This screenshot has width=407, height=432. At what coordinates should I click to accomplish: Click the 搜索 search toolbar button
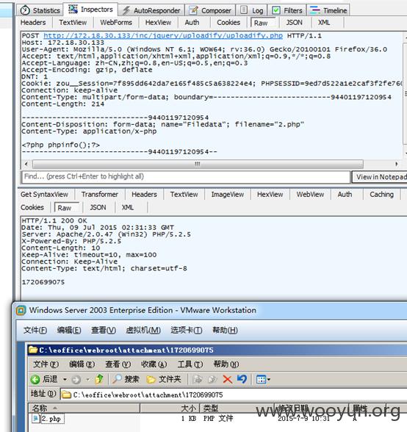tap(126, 379)
